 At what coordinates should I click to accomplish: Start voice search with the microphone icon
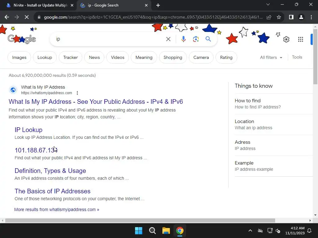click(183, 39)
